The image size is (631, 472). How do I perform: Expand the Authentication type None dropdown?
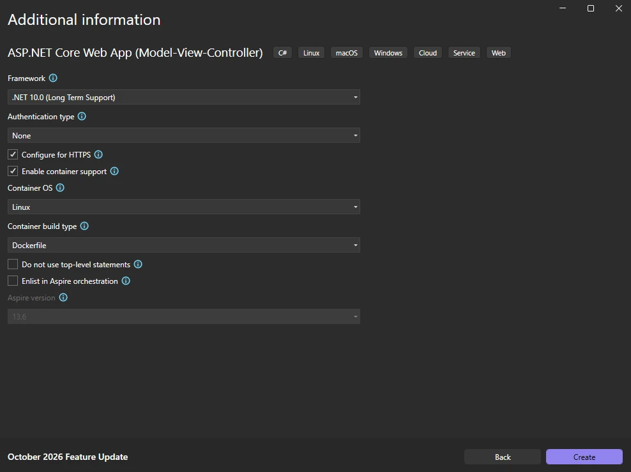tap(184, 135)
